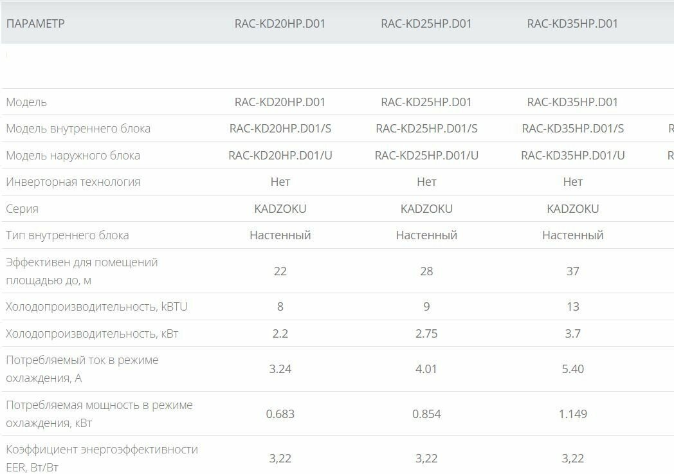Click the Потребляемый ток в режиме охлаждения label
The width and height of the screenshot is (674, 474).
tap(82, 369)
